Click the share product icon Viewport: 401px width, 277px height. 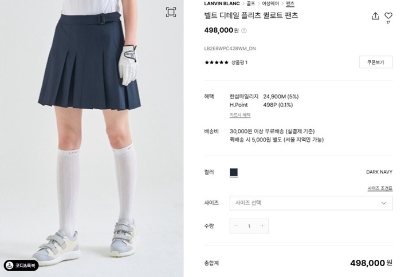click(x=375, y=16)
